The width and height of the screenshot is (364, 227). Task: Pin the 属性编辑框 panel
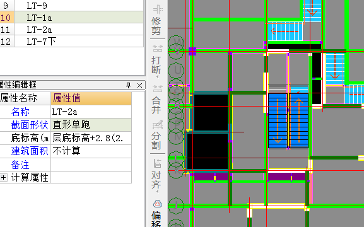point(128,85)
